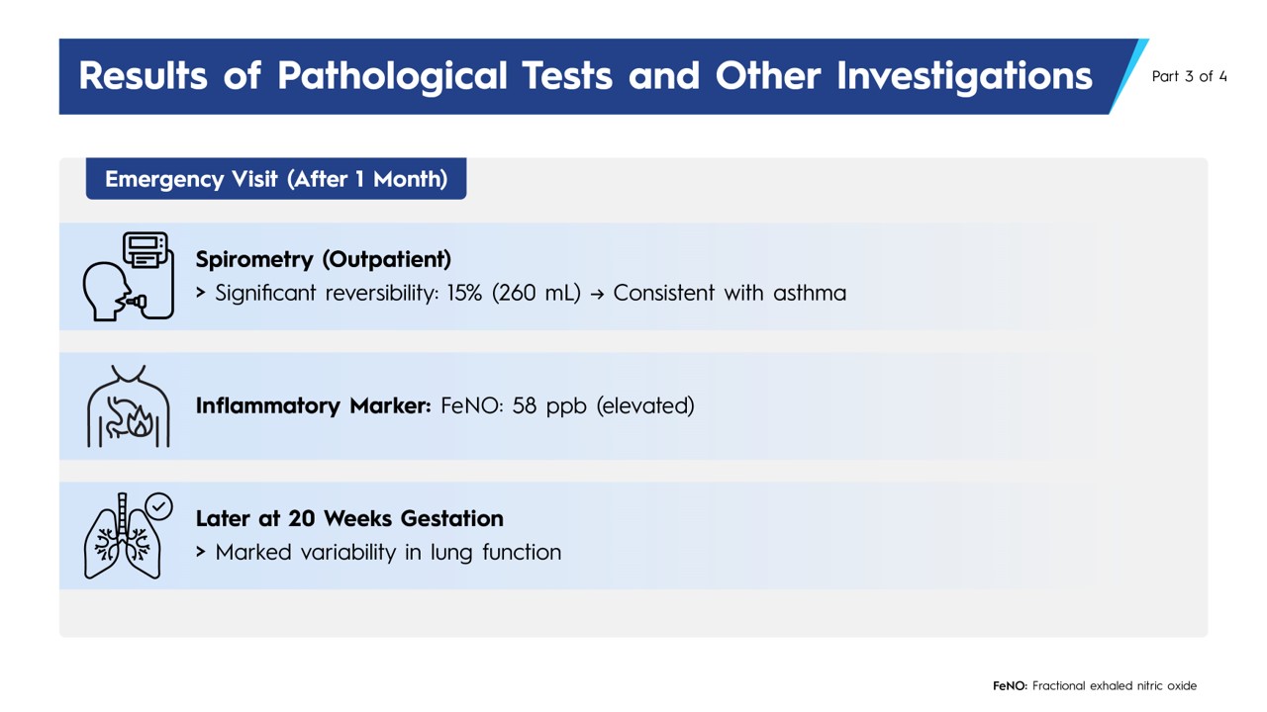Select the "Later at 20 Weeks Gestation" heading
The width and height of the screenshot is (1267, 712).
[x=349, y=518]
